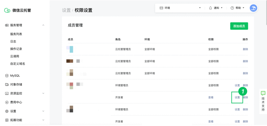Click the MySQL database icon
Image resolution: width=267 pixels, height=126 pixels.
(7, 76)
